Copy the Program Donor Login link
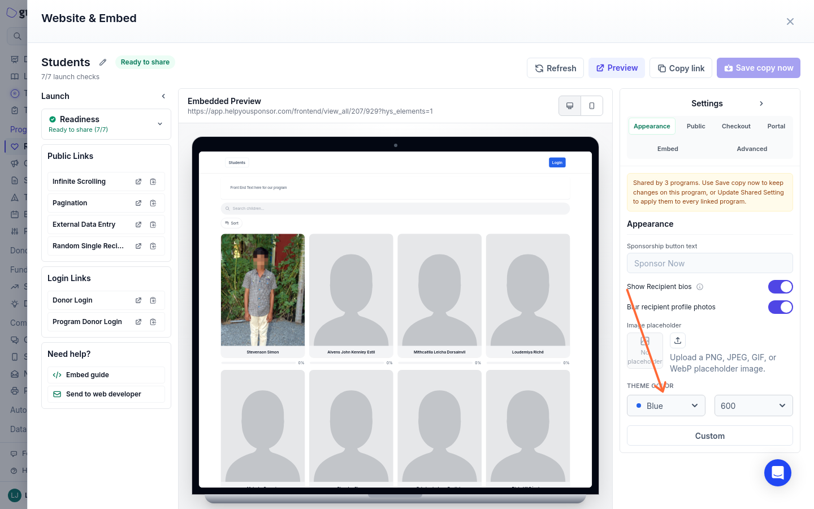 click(x=153, y=322)
